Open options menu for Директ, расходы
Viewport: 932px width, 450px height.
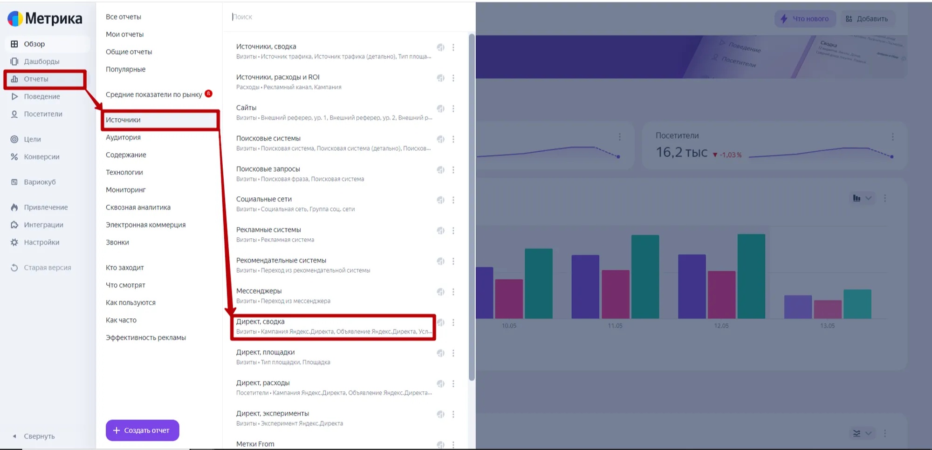tap(453, 384)
